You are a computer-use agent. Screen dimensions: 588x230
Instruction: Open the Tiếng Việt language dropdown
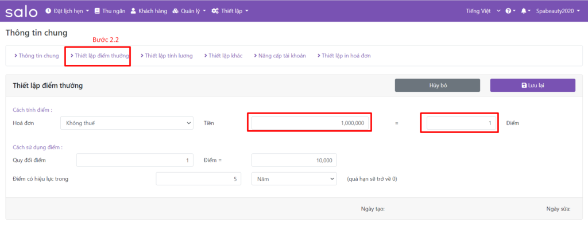pos(483,11)
